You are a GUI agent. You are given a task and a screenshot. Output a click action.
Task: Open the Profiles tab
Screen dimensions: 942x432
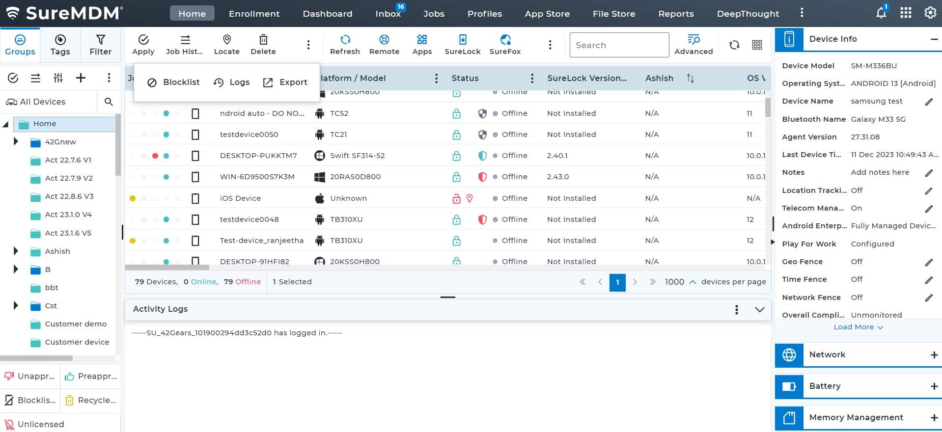[485, 13]
